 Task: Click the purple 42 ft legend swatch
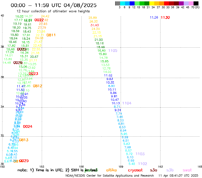pyautogui.click(x=181, y=3)
